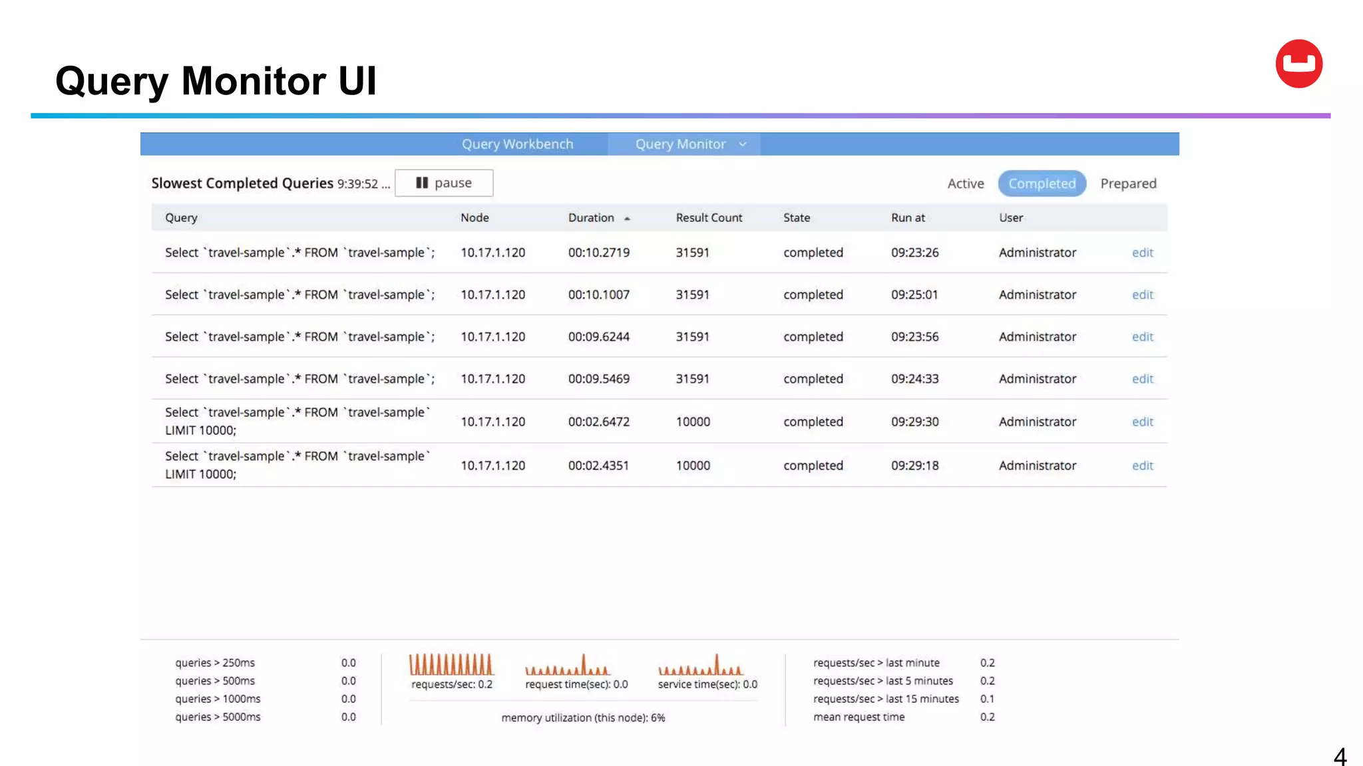The width and height of the screenshot is (1363, 766).
Task: Switch to Active queries view
Action: tap(965, 184)
